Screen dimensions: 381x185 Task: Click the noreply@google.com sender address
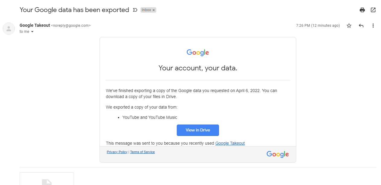(x=71, y=26)
